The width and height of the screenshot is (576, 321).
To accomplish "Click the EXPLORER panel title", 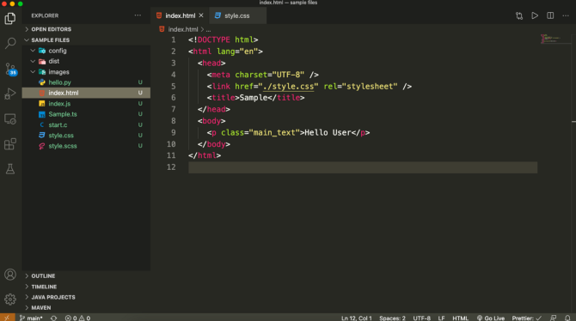I will click(x=45, y=15).
